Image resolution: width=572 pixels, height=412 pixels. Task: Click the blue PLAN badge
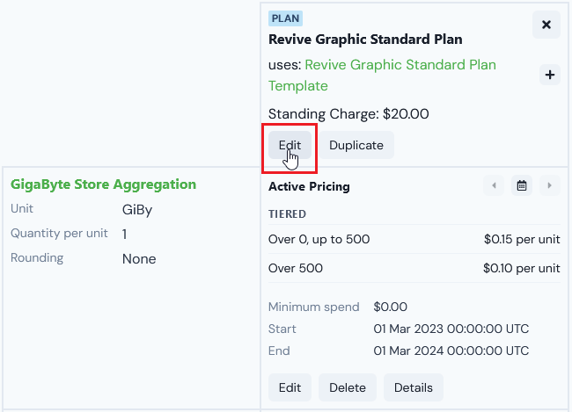point(285,18)
